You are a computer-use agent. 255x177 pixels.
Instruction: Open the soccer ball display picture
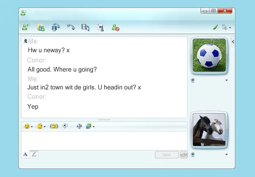209,55
